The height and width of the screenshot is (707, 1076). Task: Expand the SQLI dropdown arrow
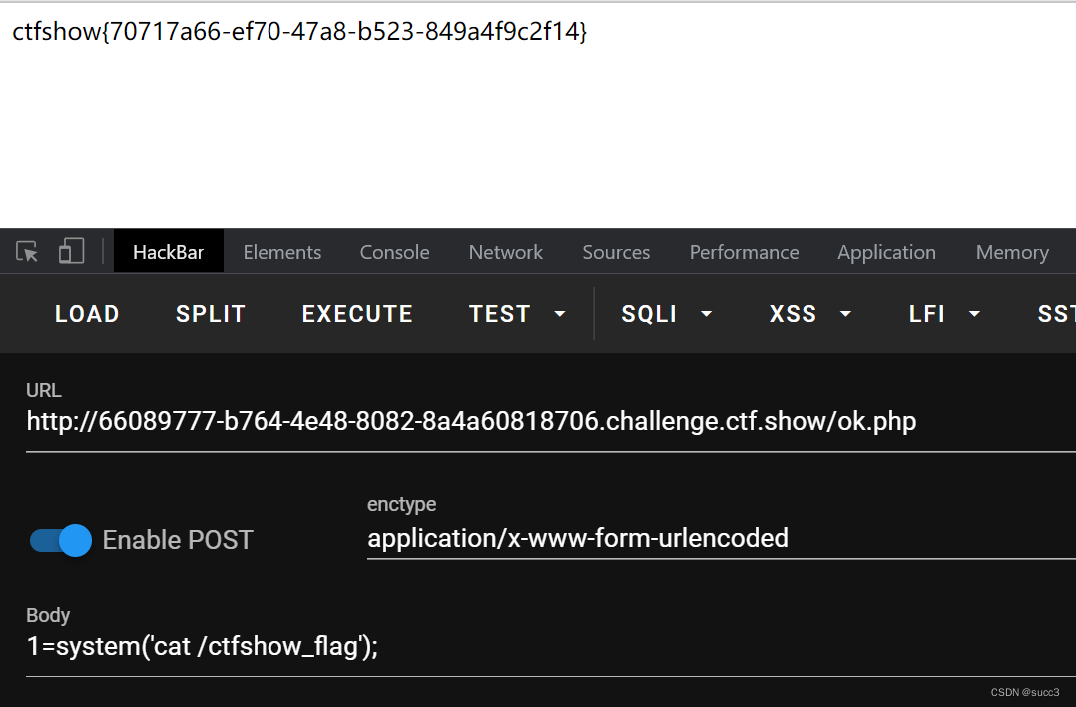point(706,314)
